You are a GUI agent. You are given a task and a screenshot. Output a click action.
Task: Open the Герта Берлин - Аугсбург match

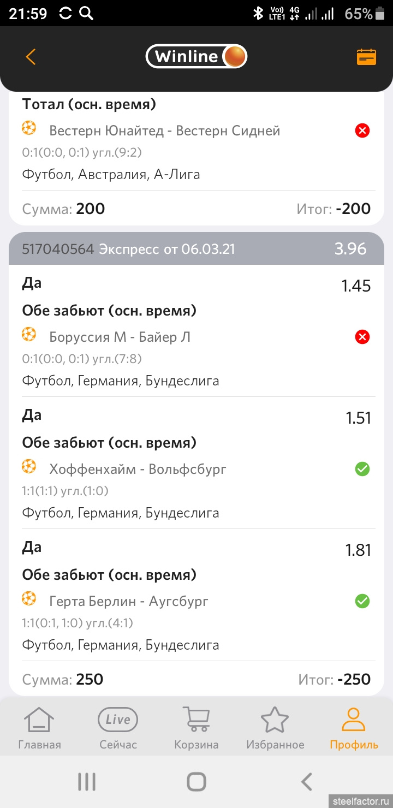point(129,601)
